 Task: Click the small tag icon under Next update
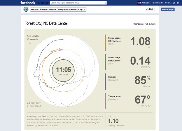[30, 43]
